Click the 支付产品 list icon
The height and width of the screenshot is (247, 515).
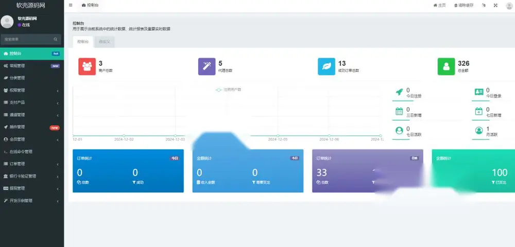tap(6, 102)
